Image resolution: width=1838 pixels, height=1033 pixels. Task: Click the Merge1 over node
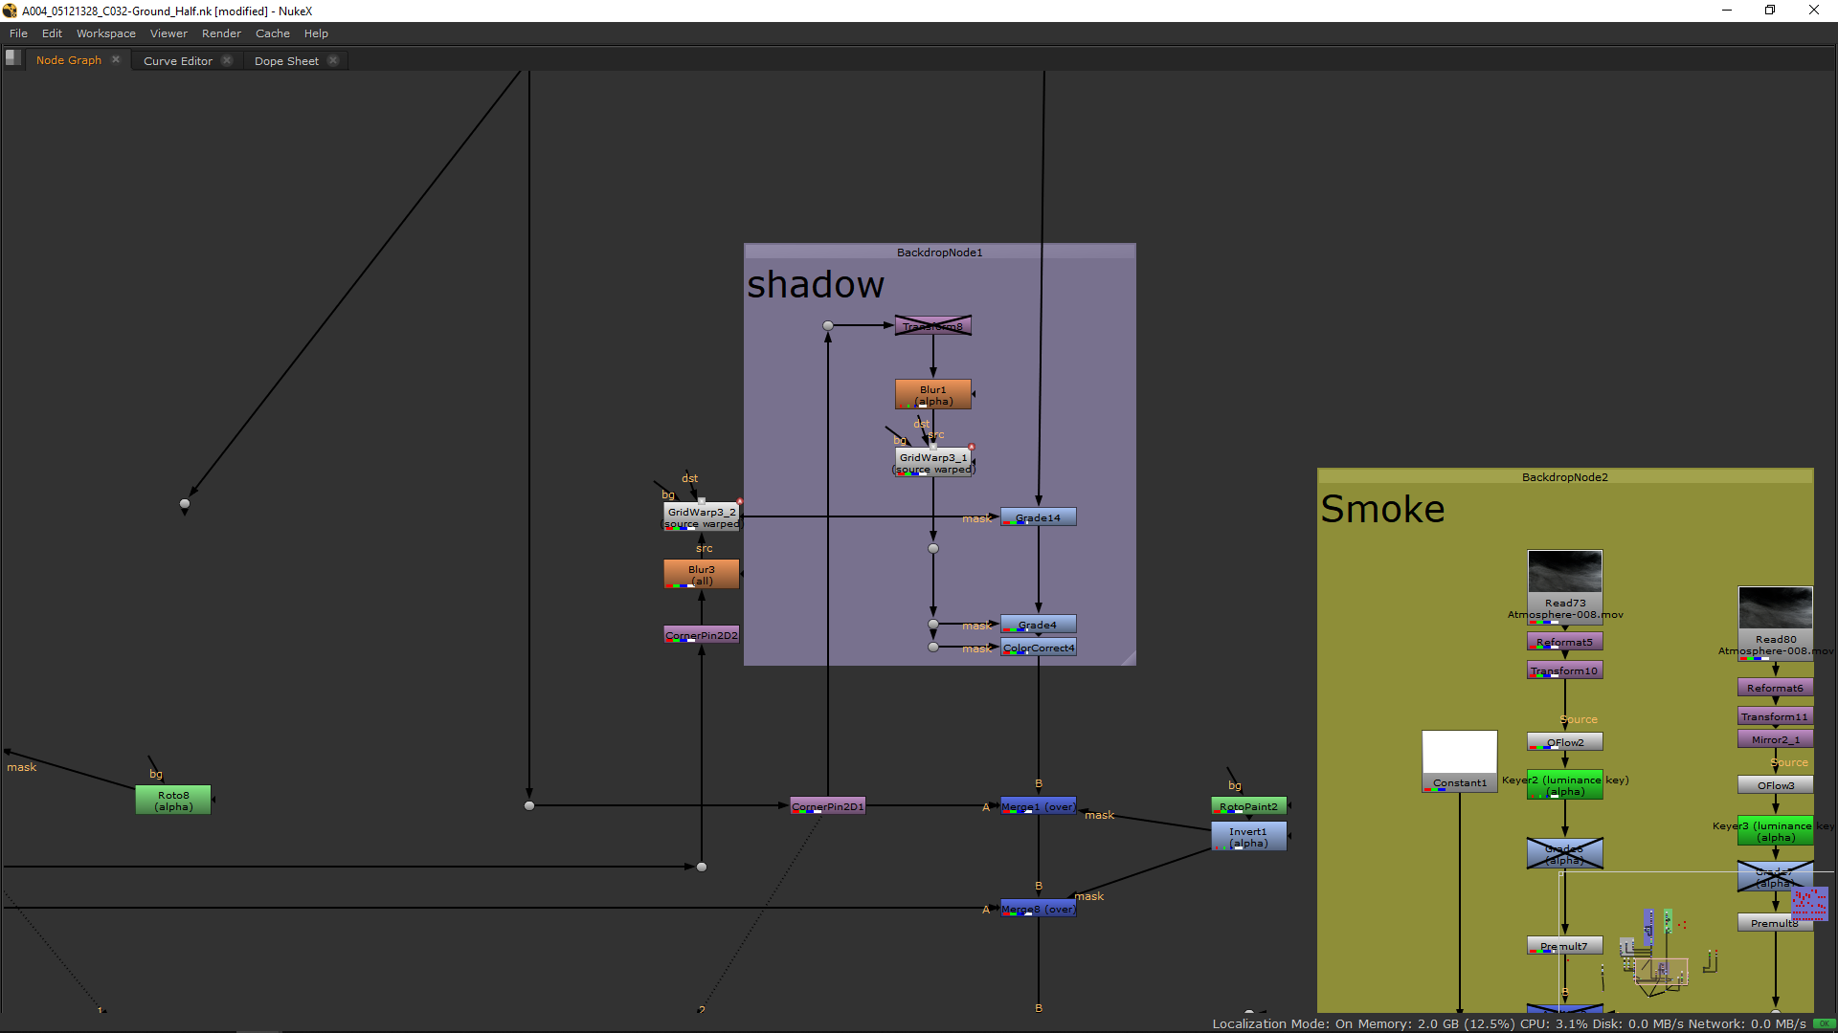pyautogui.click(x=1038, y=806)
